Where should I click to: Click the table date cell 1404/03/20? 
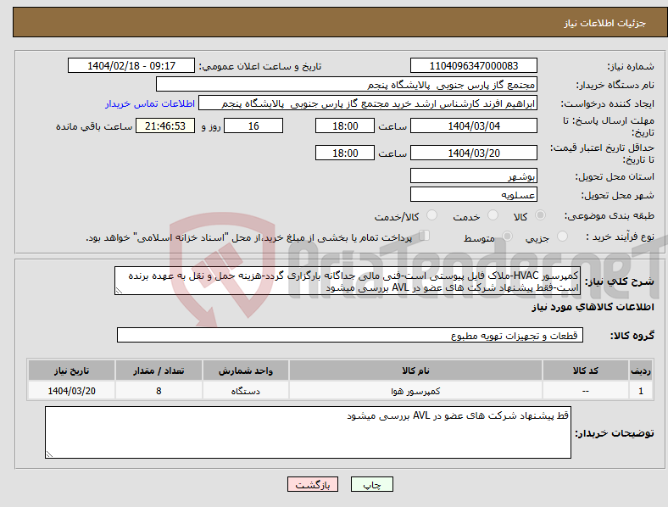(x=71, y=391)
